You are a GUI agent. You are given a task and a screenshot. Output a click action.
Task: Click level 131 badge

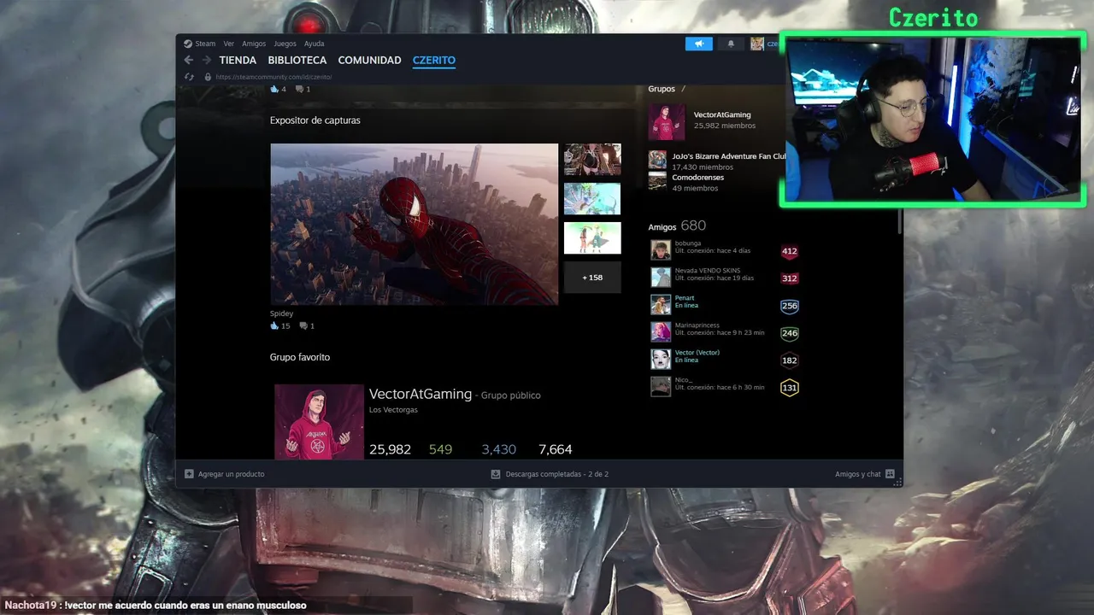point(789,388)
